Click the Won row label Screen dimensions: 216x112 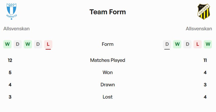point(107,73)
